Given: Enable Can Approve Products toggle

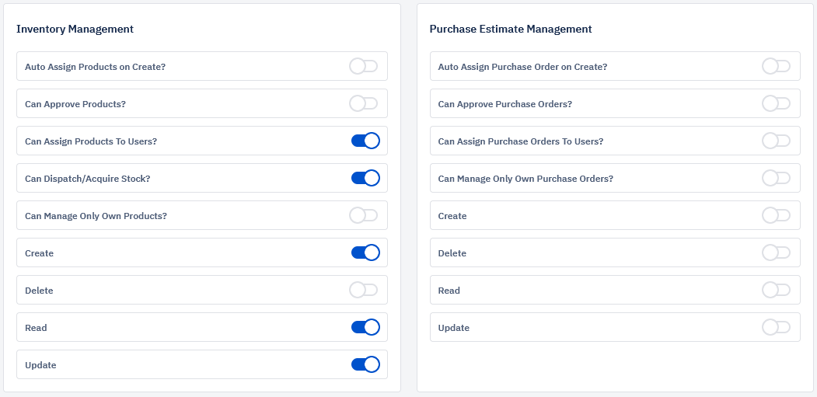Looking at the screenshot, I should 364,103.
